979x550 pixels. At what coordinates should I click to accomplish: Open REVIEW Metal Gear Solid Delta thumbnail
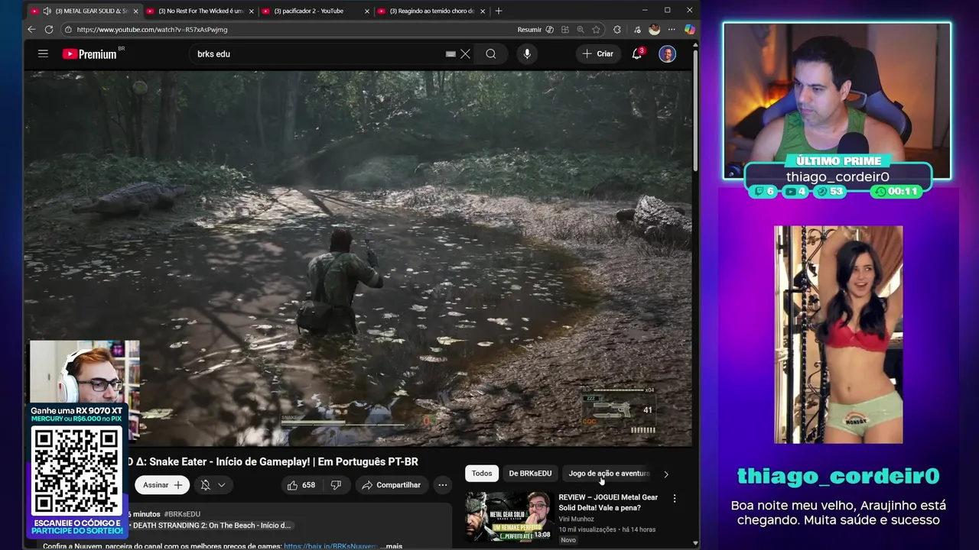[x=509, y=517]
